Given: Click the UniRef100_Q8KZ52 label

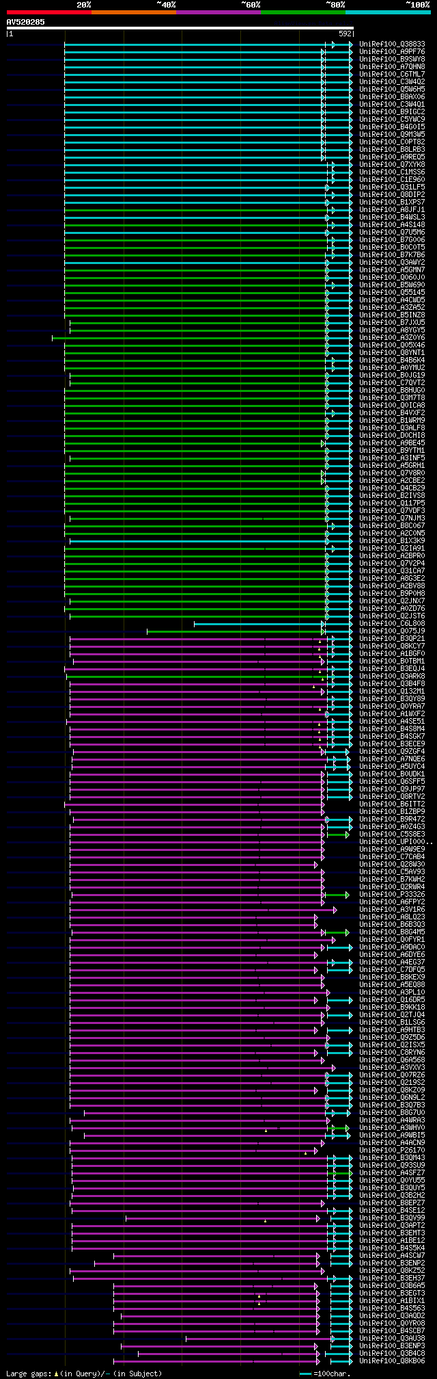Looking at the screenshot, I should [393, 1271].
